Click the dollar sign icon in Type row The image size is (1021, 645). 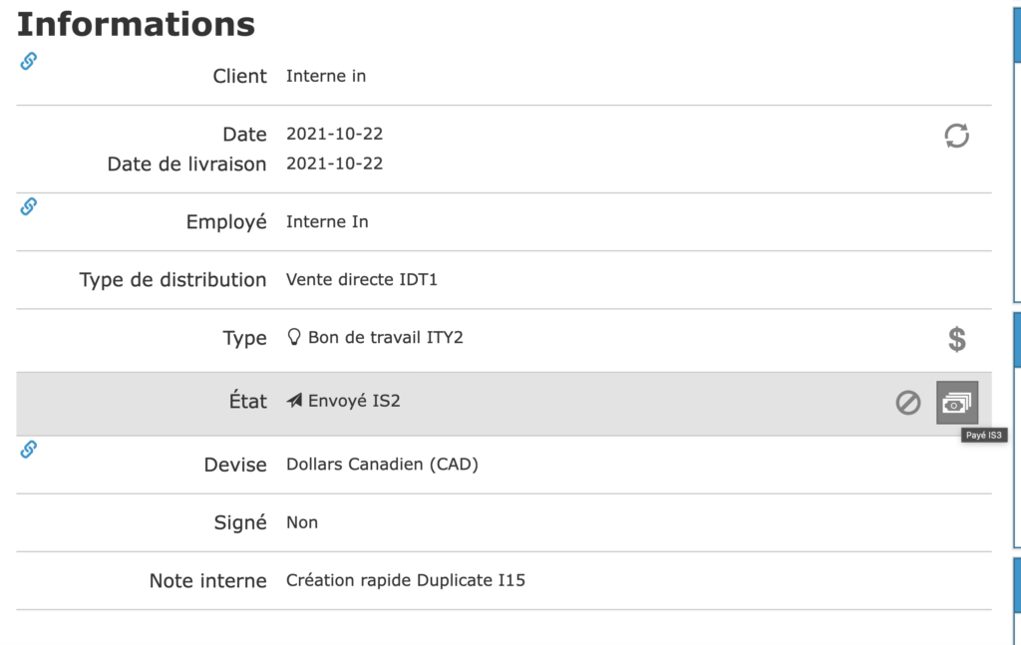point(956,340)
